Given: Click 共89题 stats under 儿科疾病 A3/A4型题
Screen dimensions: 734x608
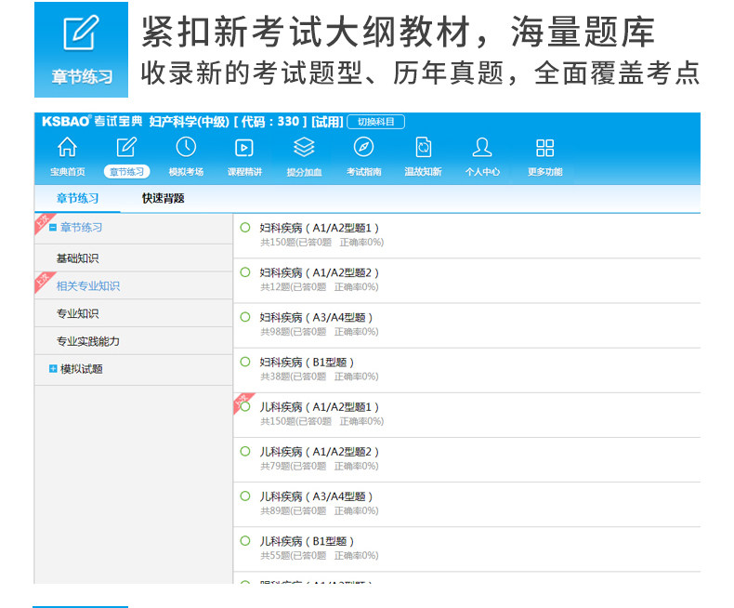Looking at the screenshot, I should point(320,510).
